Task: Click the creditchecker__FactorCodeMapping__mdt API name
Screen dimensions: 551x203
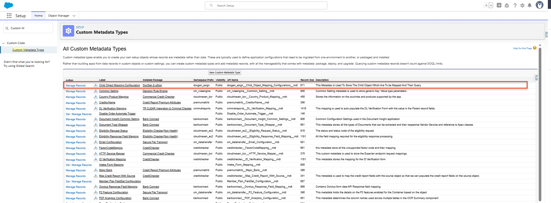Action: 251,148
